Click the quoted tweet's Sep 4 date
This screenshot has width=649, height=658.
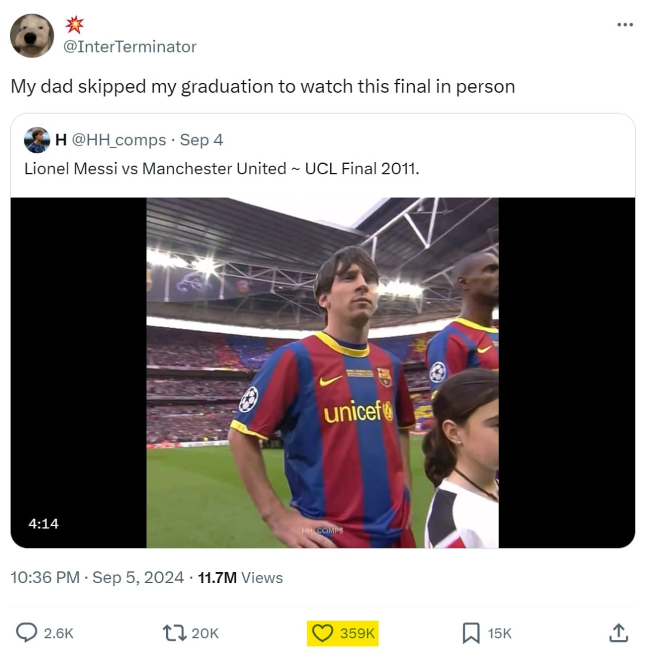[201, 140]
